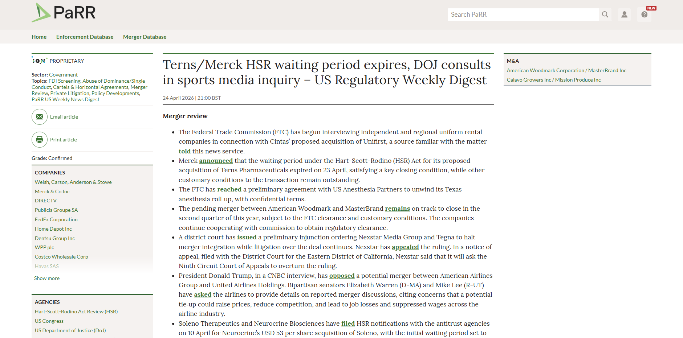Open the Private Litigation topic link
This screenshot has height=338, width=683.
pos(70,93)
